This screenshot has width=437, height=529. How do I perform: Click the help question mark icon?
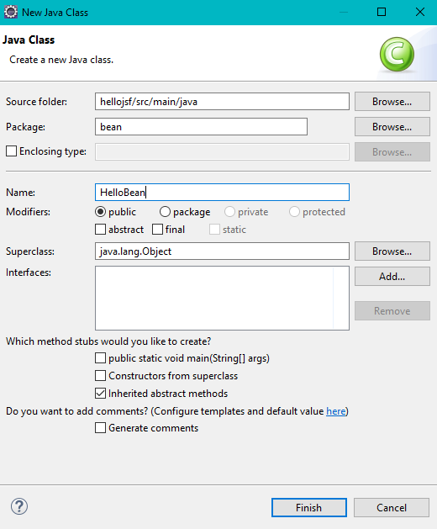click(19, 506)
